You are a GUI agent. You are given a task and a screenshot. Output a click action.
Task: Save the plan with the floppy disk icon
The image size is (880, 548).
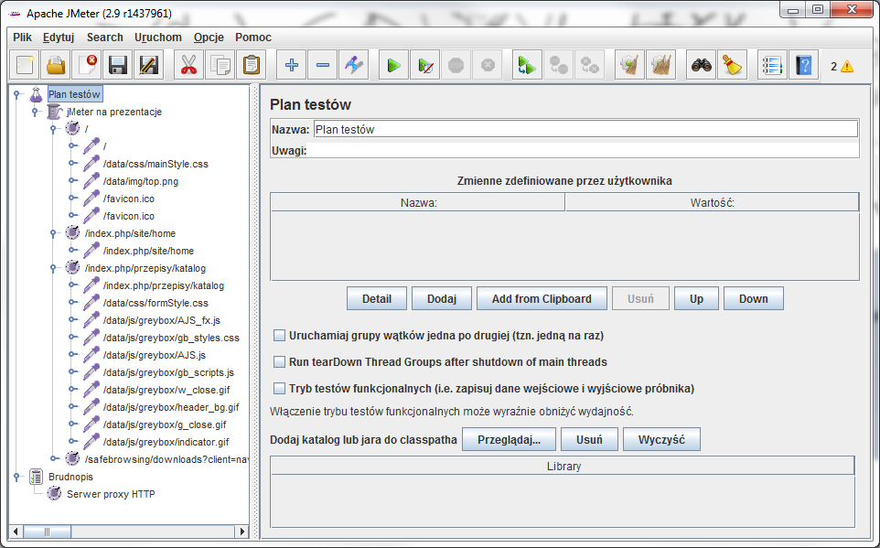118,65
